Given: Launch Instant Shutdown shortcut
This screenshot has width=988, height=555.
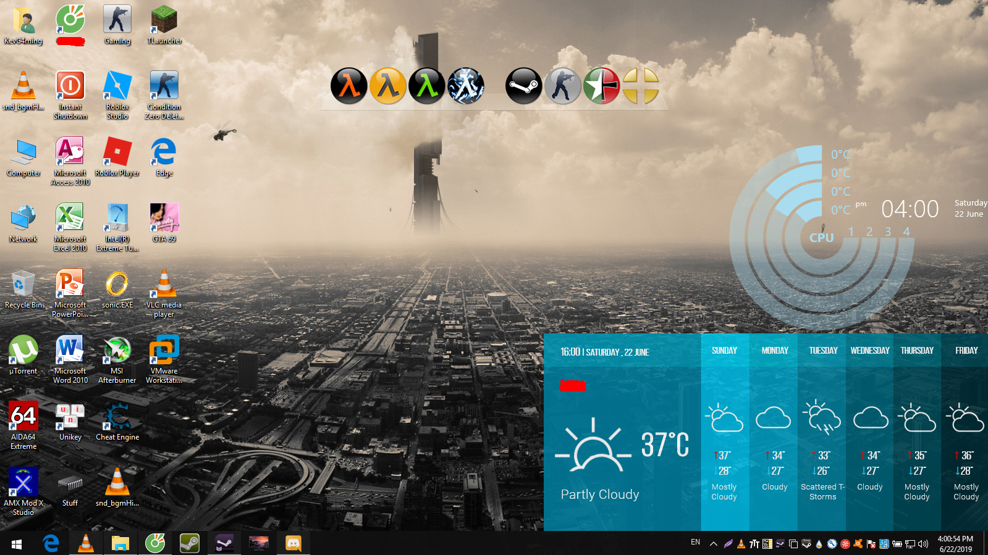Looking at the screenshot, I should 70,95.
